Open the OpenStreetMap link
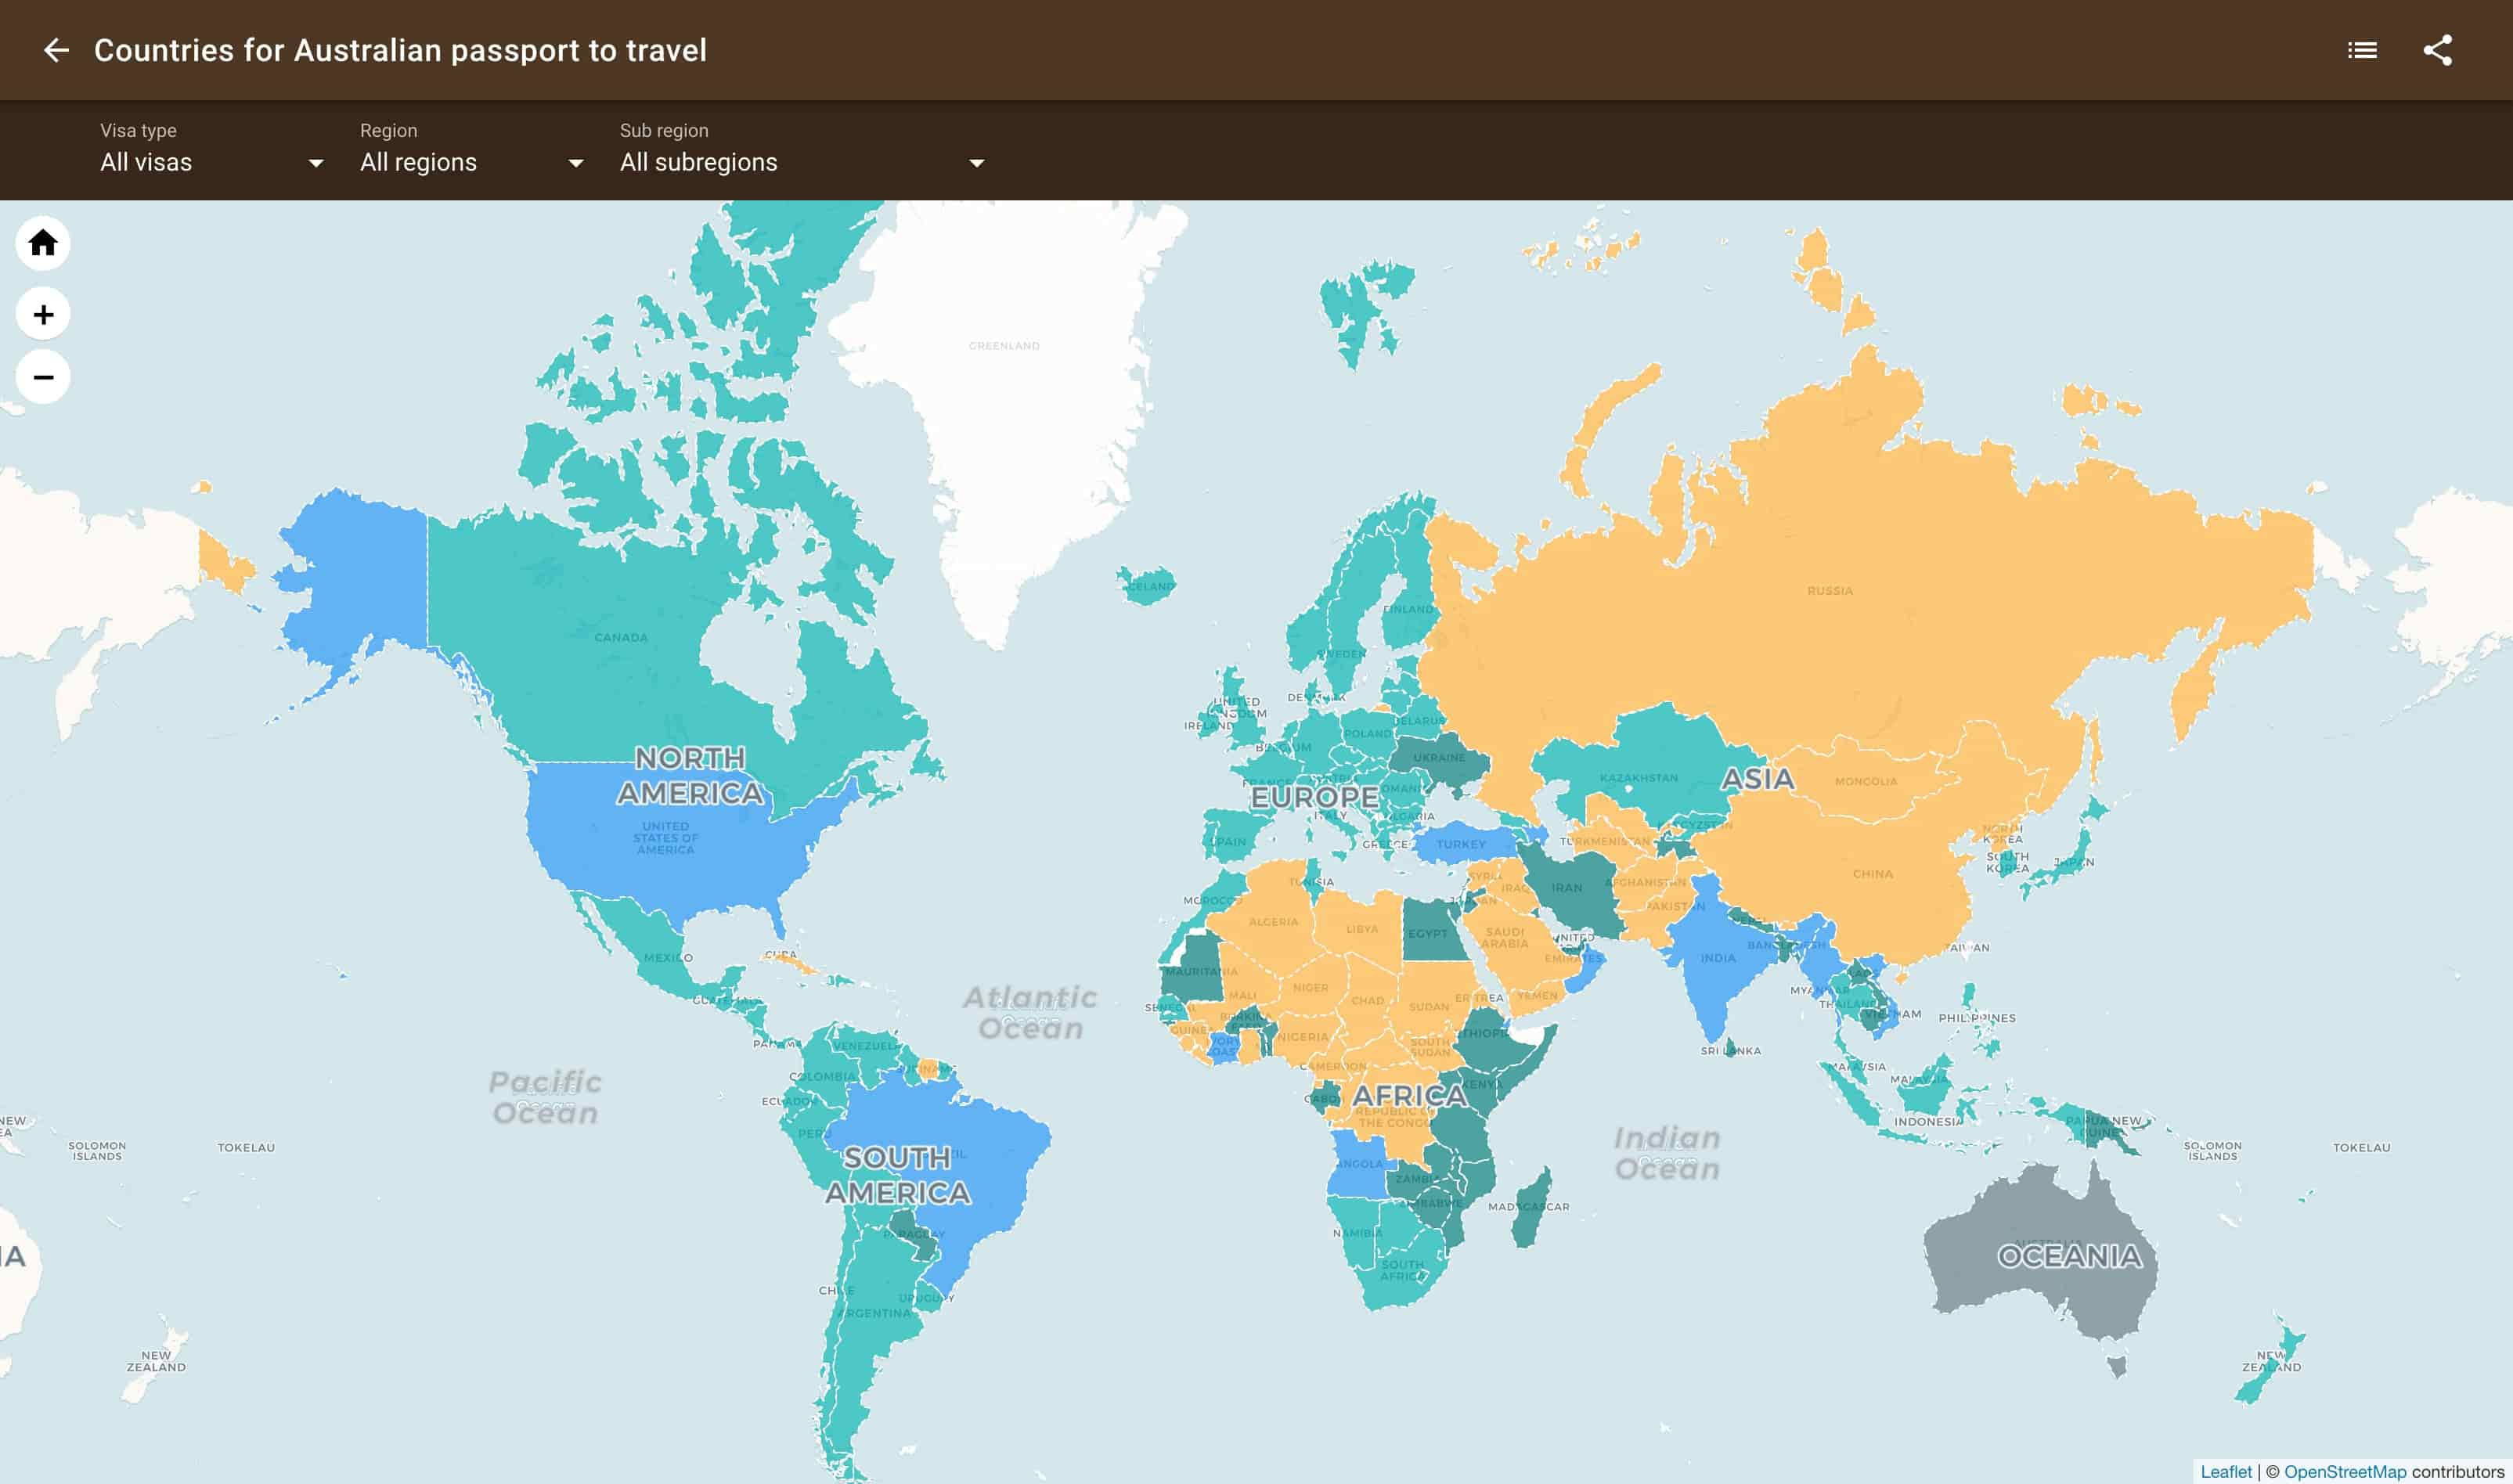The height and width of the screenshot is (1484, 2513). coord(2344,1471)
